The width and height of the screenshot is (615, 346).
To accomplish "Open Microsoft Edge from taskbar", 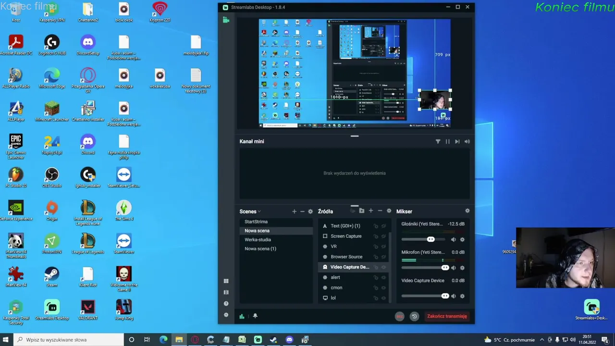I will (x=163, y=340).
